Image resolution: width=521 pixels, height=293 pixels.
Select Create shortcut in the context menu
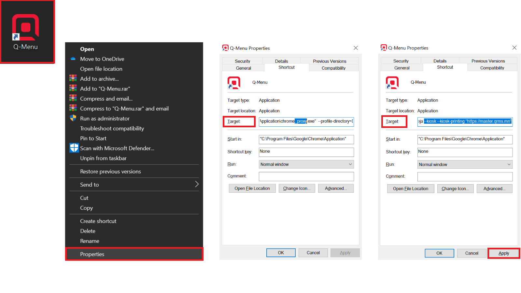(98, 221)
